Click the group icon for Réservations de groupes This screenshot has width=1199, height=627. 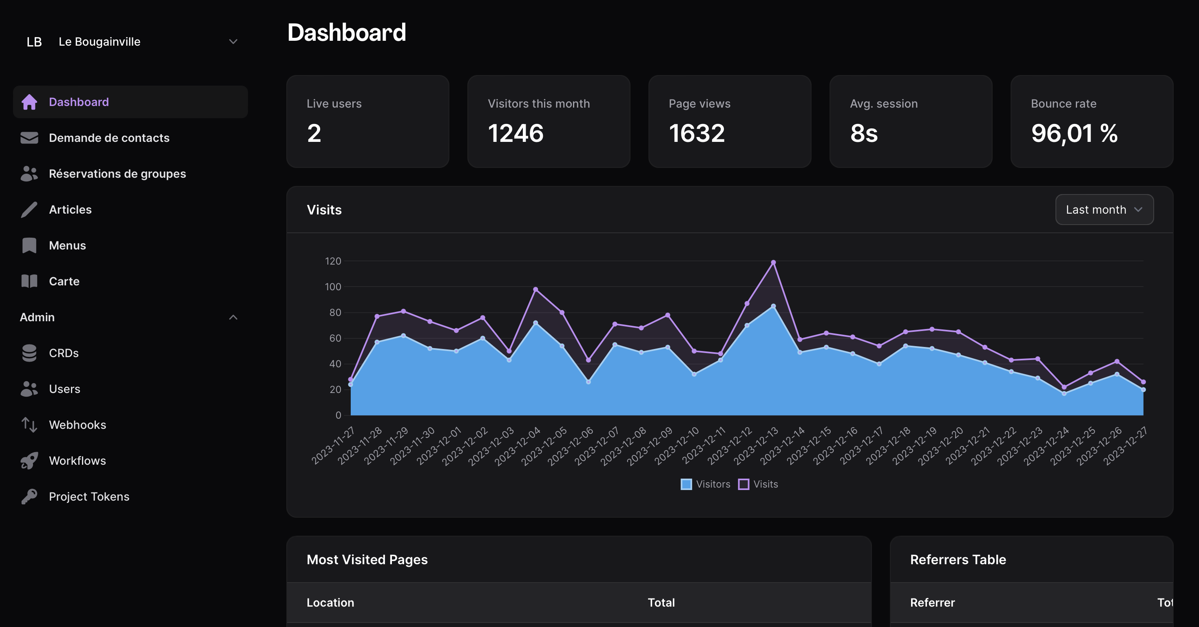29,174
